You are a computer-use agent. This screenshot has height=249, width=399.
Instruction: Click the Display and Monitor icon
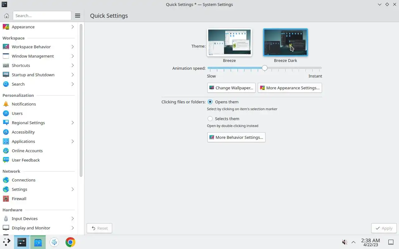6,228
